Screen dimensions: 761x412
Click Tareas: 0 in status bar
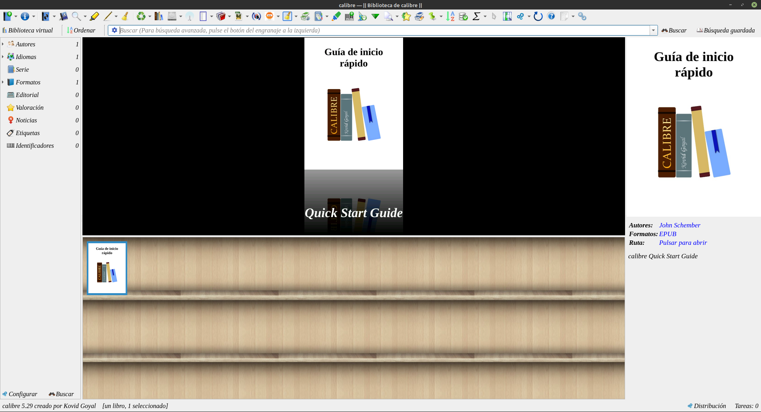pyautogui.click(x=746, y=406)
